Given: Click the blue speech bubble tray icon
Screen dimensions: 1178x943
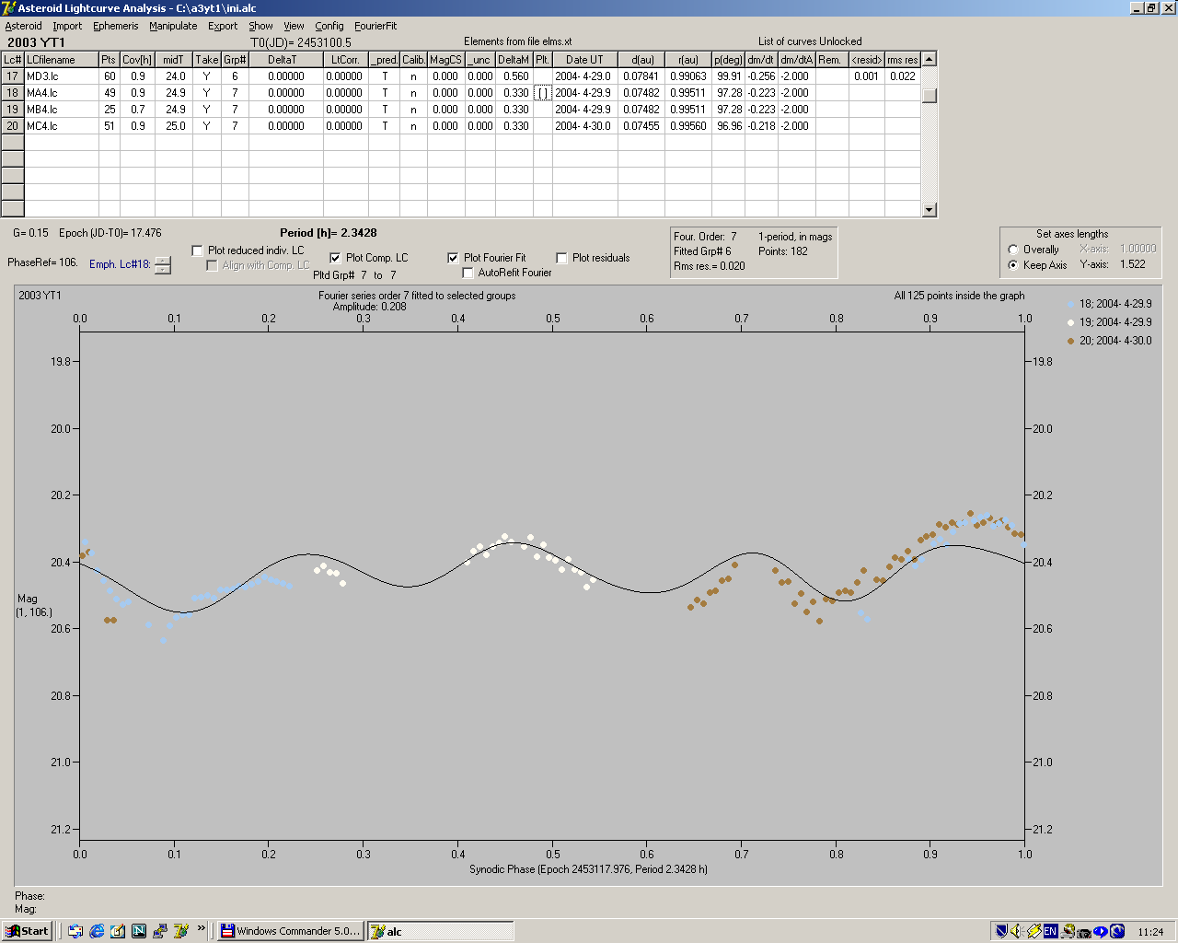Looking at the screenshot, I should [x=1100, y=931].
